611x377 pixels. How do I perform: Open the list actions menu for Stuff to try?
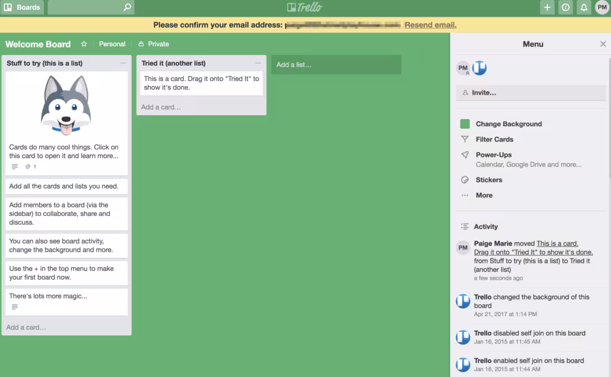click(x=122, y=63)
